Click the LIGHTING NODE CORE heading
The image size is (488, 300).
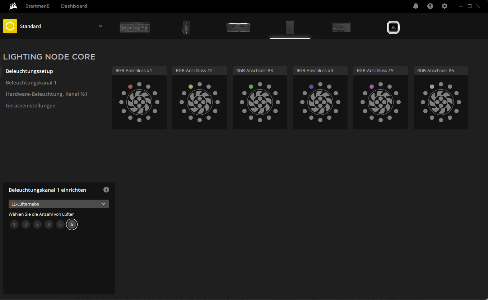coord(49,57)
